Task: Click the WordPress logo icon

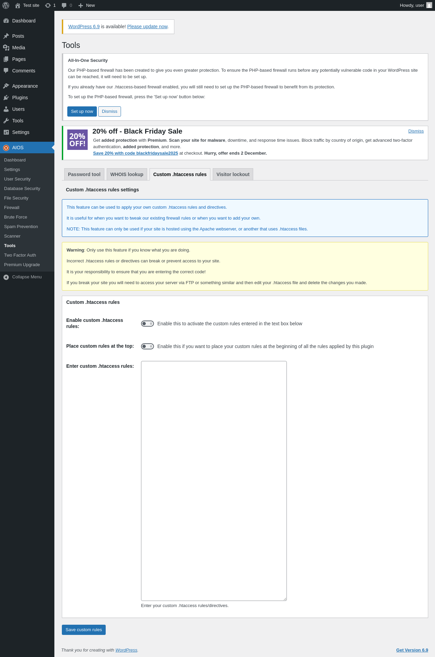Action: tap(6, 5)
